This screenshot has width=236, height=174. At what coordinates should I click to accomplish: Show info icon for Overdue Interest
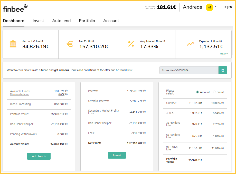tap(145, 101)
